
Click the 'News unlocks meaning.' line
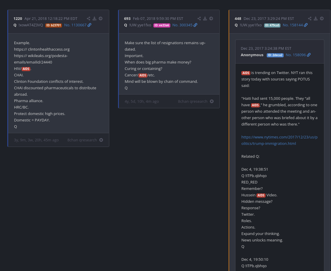pyautogui.click(x=262, y=240)
